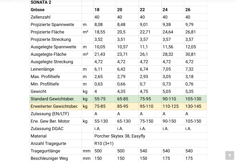Select Beschleuniger Weg 175 under size 24
This screenshot has height=162, width=235.
(166, 158)
